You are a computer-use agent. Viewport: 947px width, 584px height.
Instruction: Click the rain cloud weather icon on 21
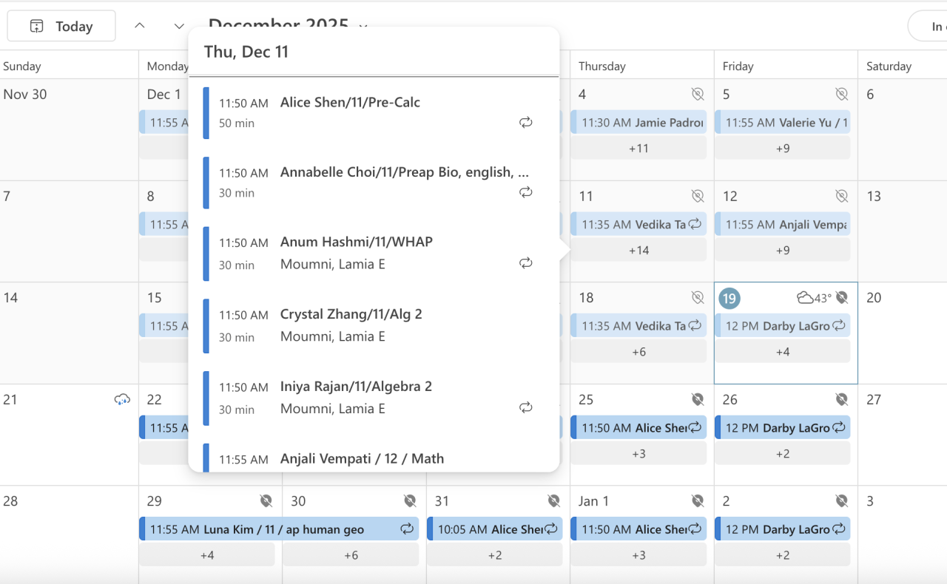[122, 400]
